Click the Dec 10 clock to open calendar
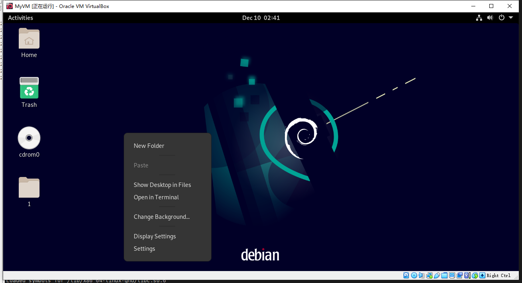 [x=261, y=18]
